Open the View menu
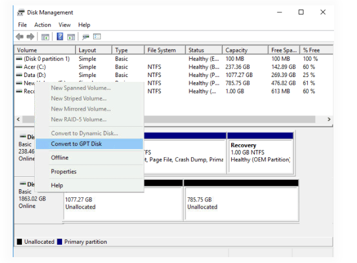The height and width of the screenshot is (263, 357). coord(65,25)
